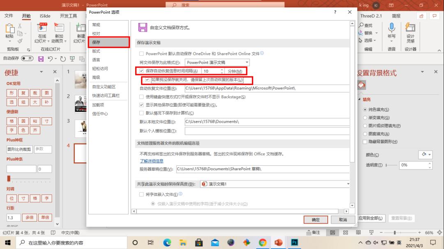Screen dimensions: 444x249
Task: Enable 默认情况下保存到计算机 checkbox
Action: (x=142, y=113)
